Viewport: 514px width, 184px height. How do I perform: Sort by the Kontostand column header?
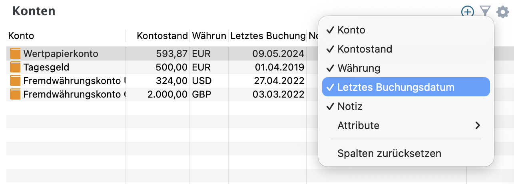162,36
